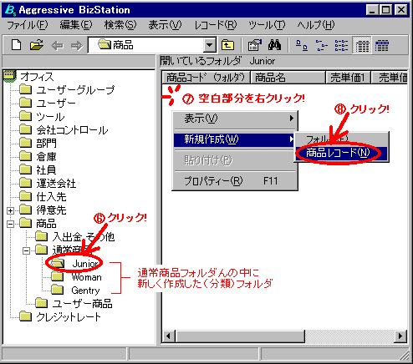The width and height of the screenshot is (413, 364).
Task: Click the open folder toolbar icon
Action: point(37,45)
